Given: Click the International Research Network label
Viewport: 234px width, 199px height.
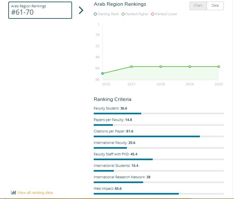Looking at the screenshot, I should 120,177.
